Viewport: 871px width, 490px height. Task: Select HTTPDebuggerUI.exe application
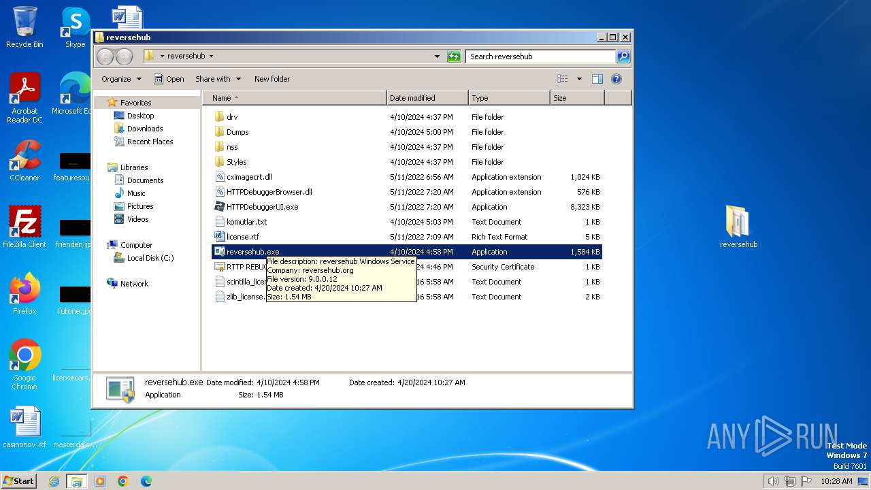click(x=262, y=207)
